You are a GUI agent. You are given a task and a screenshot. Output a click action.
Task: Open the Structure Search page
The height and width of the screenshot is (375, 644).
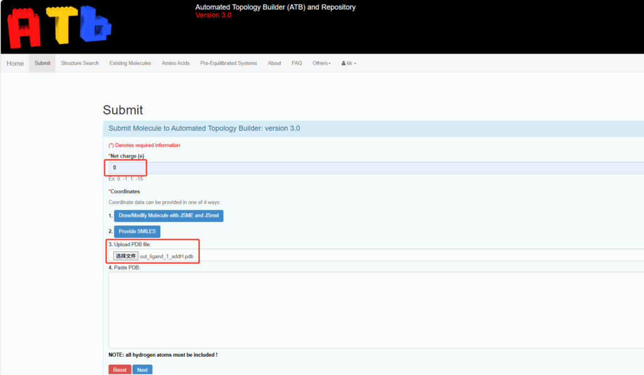80,63
